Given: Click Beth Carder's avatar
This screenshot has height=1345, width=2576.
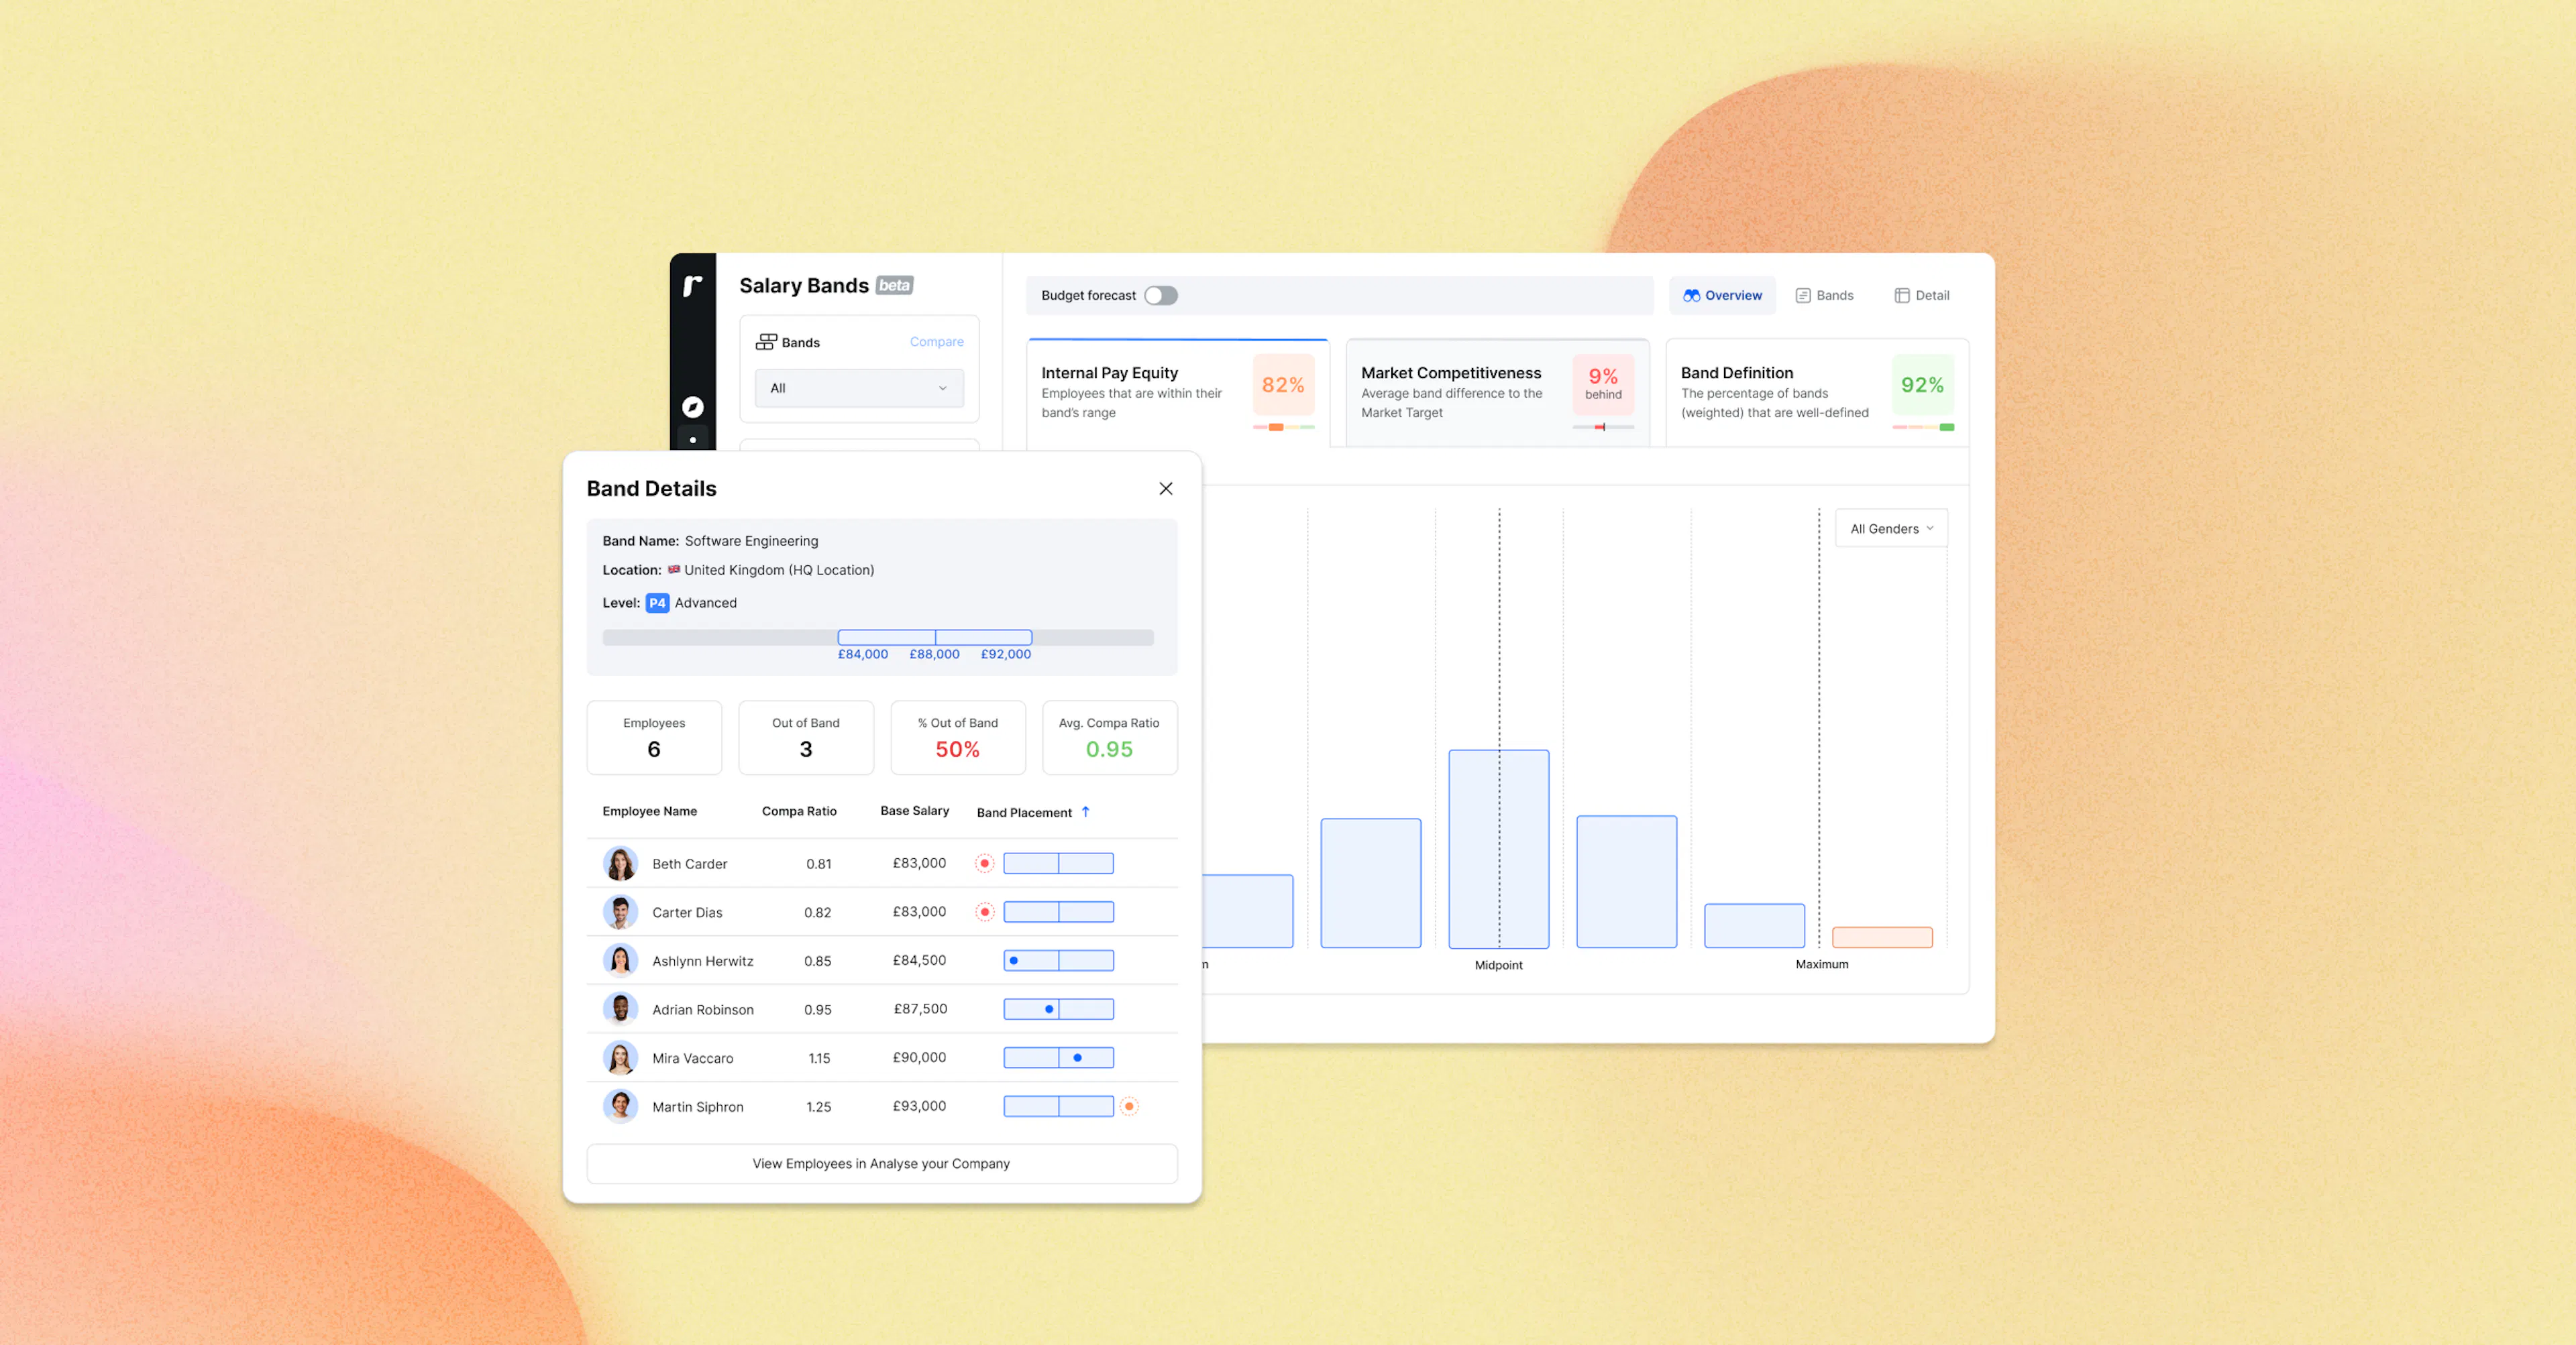Looking at the screenshot, I should 620,864.
